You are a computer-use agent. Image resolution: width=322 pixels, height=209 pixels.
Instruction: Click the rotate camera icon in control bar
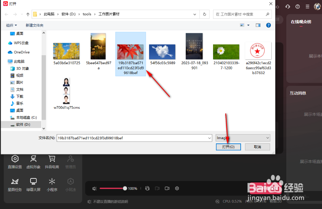[147, 188]
